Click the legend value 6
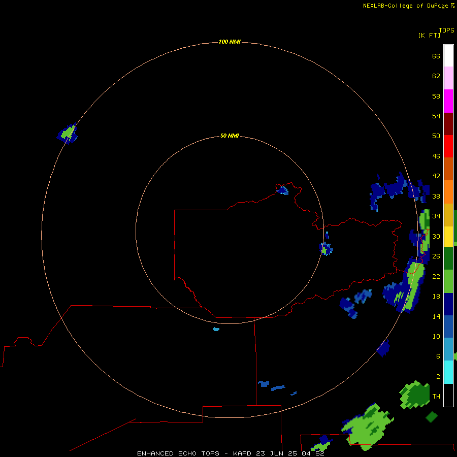Image resolution: width=457 pixels, height=457 pixels. click(438, 356)
